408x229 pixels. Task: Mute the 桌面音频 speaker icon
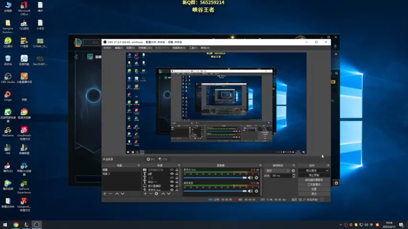click(250, 191)
